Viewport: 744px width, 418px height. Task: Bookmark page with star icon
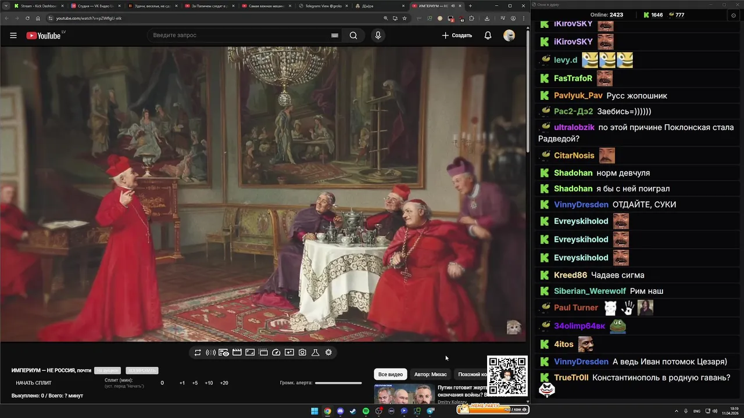[404, 18]
